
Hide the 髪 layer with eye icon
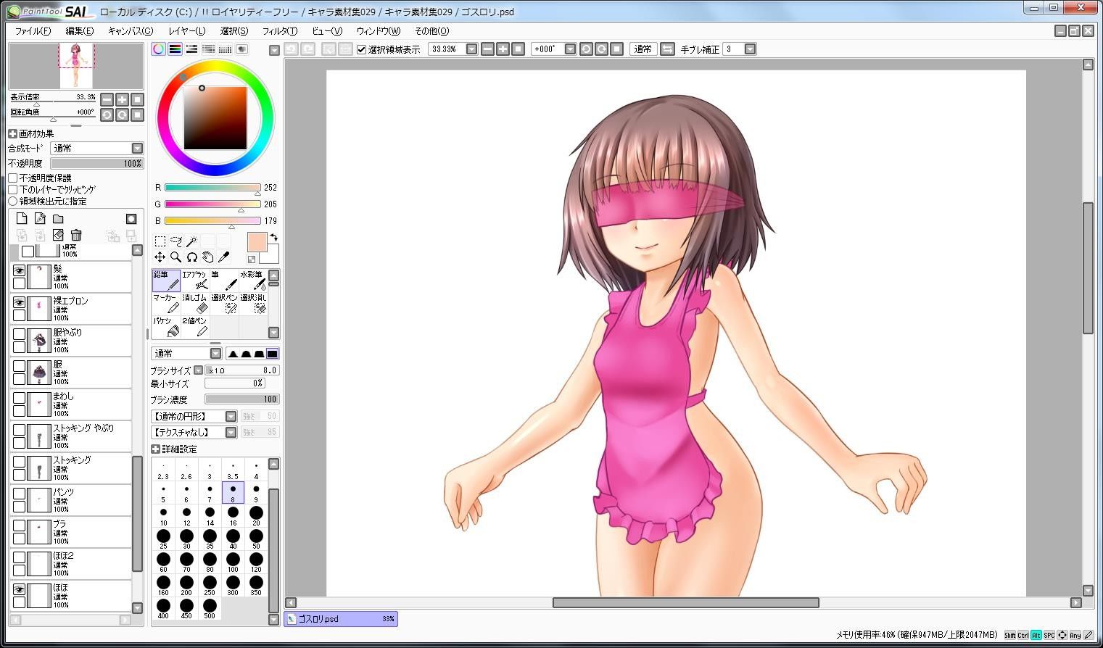tap(19, 270)
